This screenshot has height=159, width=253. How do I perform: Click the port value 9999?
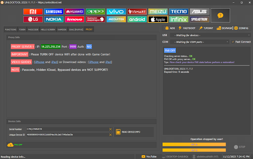73,47
